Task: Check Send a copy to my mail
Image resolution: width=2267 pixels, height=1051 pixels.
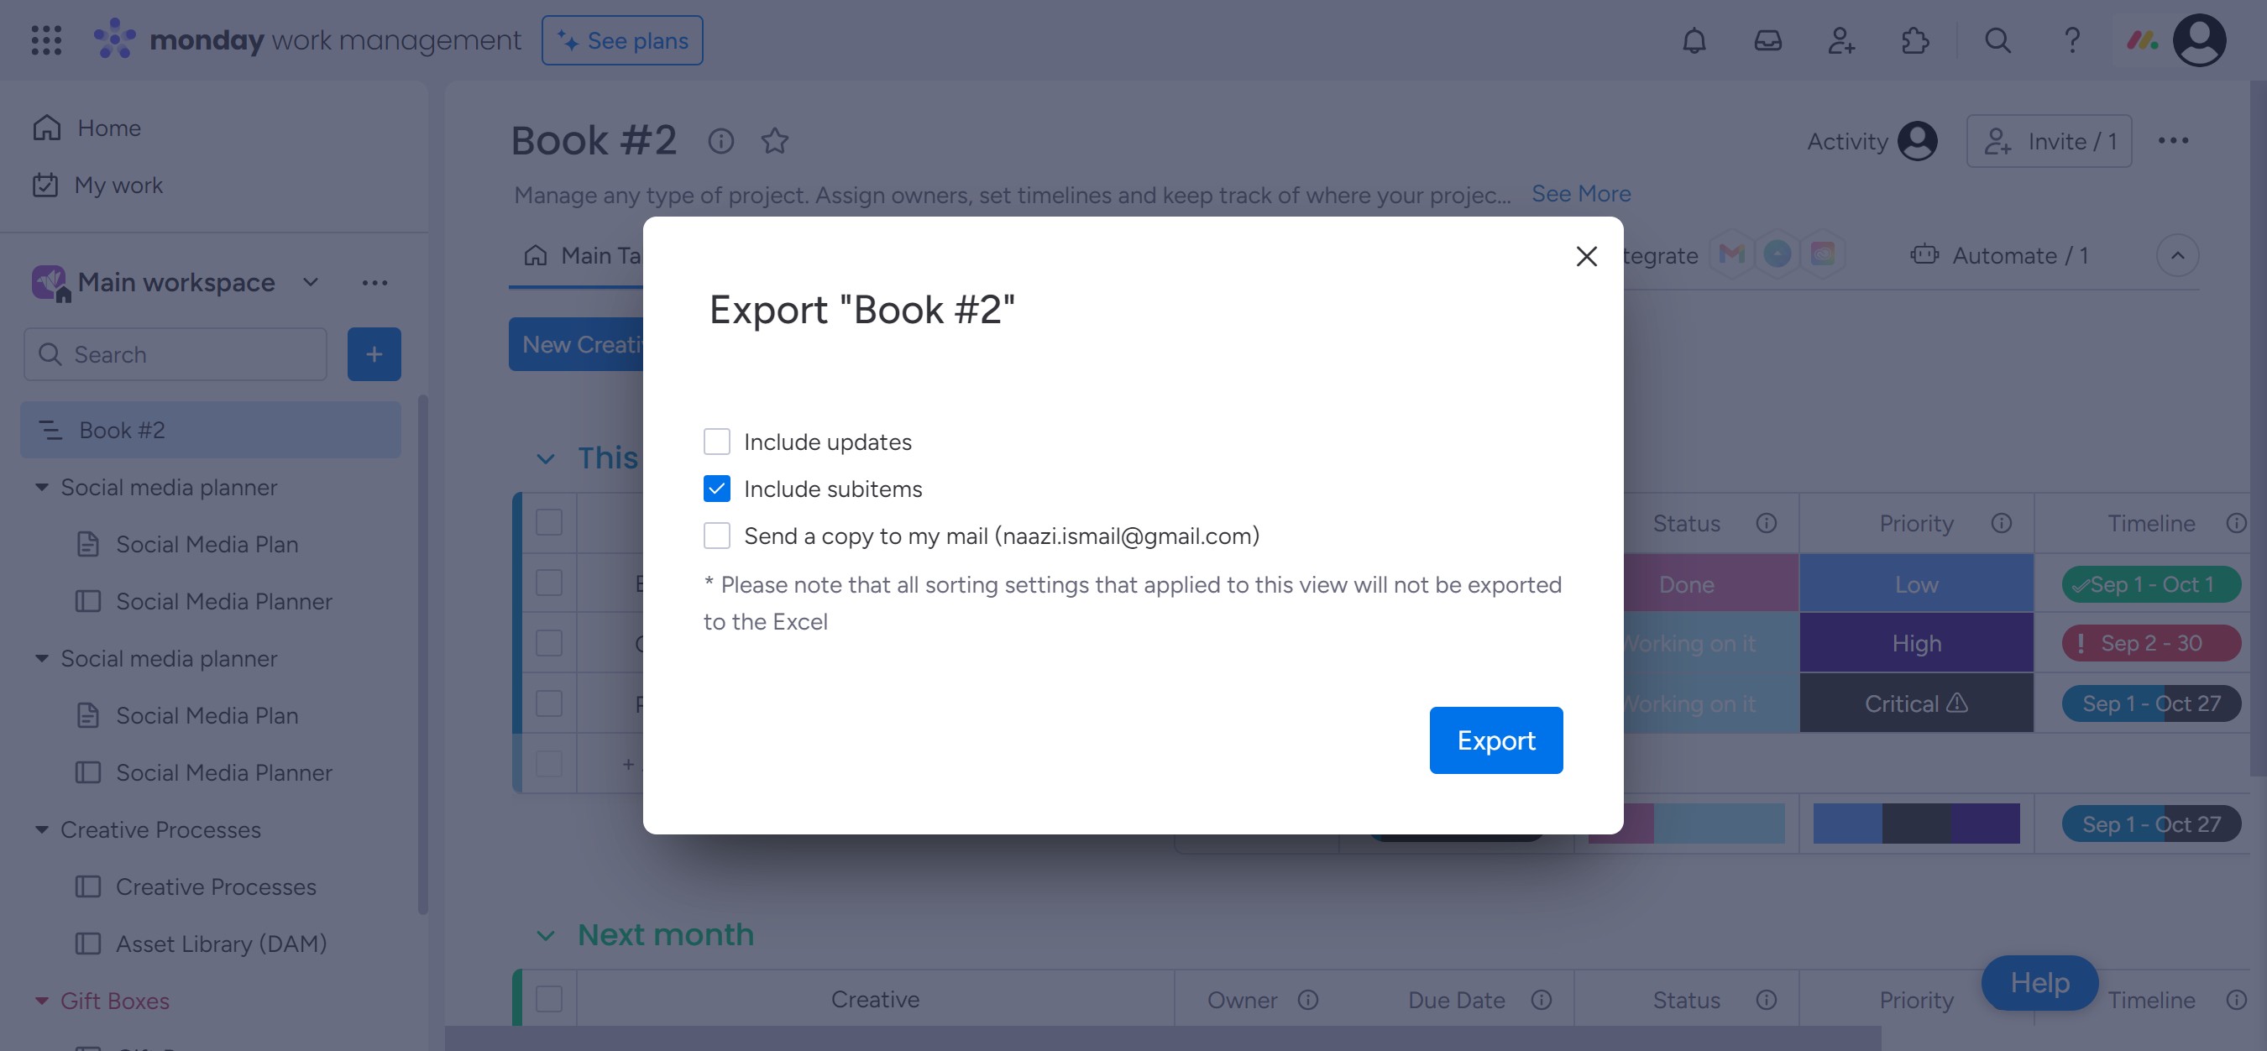Action: (716, 536)
